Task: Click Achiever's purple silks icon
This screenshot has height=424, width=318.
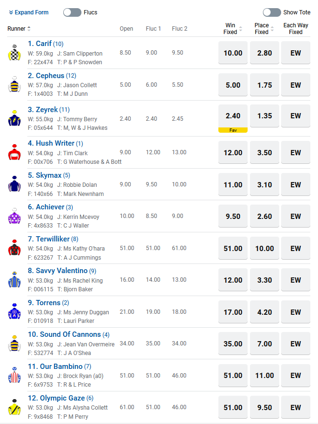Action: pyautogui.click(x=14, y=216)
